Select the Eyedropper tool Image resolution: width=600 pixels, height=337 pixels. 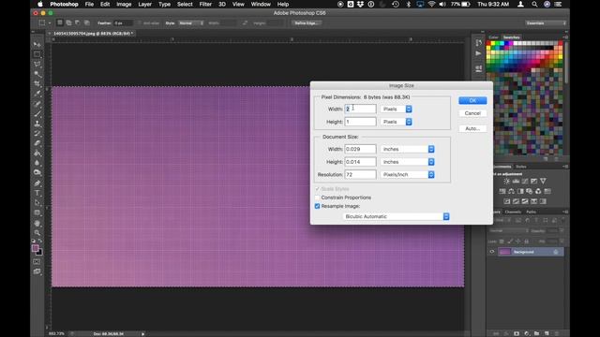click(37, 94)
